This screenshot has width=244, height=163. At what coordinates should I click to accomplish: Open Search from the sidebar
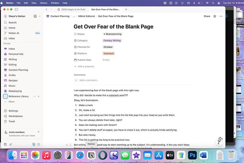12,22
